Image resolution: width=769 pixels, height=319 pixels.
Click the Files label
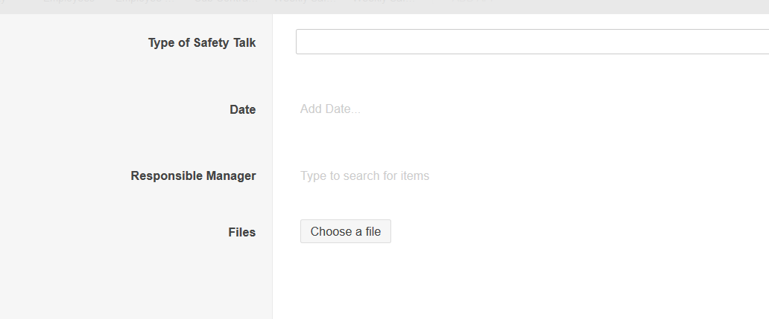pos(241,232)
